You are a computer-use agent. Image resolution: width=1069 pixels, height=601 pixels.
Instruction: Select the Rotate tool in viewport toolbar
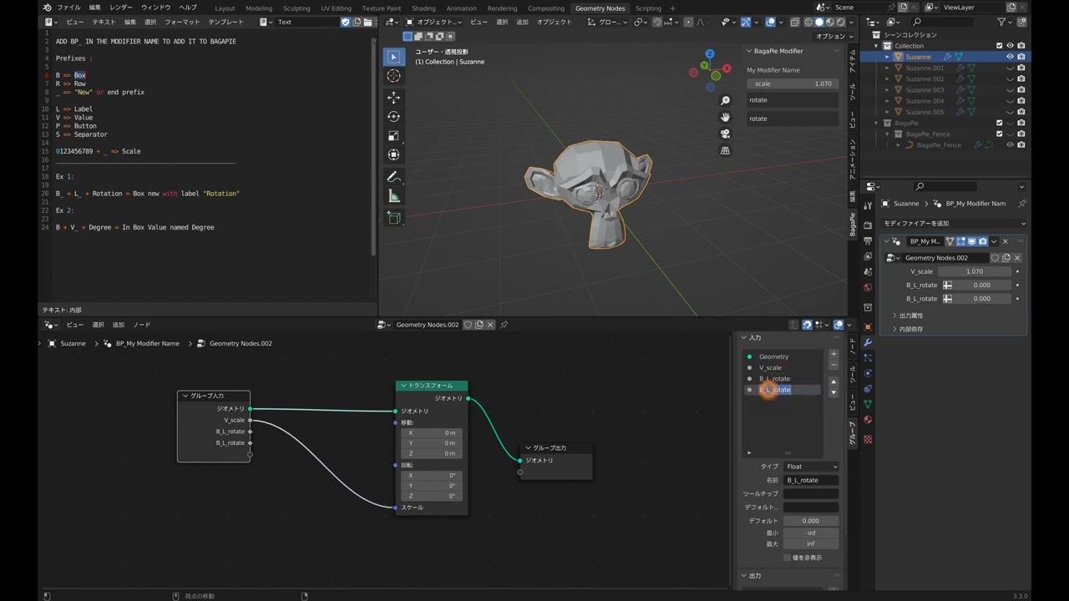tap(393, 117)
